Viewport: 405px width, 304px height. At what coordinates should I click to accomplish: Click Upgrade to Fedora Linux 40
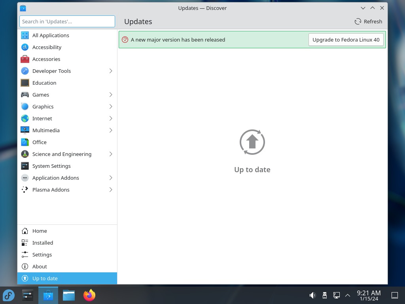346,40
